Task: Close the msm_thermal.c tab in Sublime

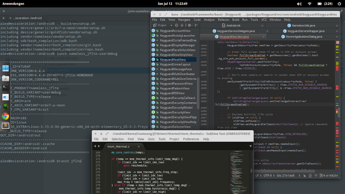Action: (x=139, y=147)
